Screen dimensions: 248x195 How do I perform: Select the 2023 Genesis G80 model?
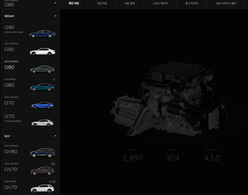pyautogui.click(x=30, y=67)
